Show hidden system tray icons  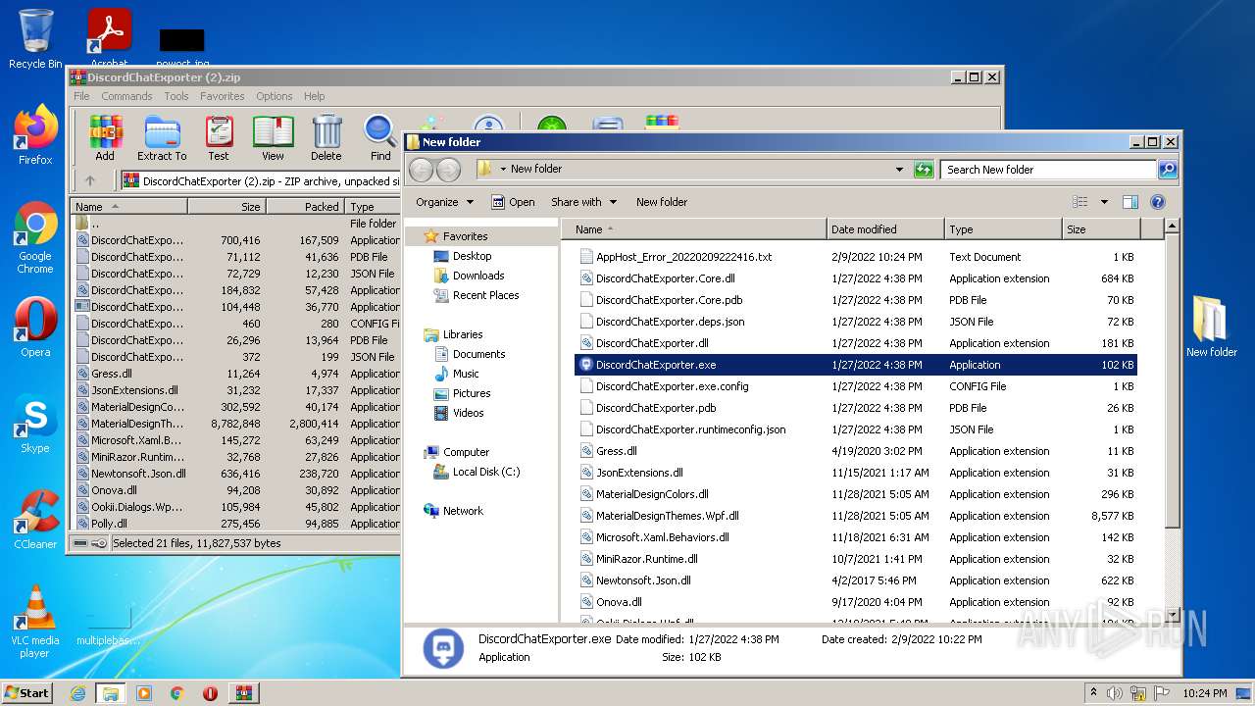[1094, 693]
